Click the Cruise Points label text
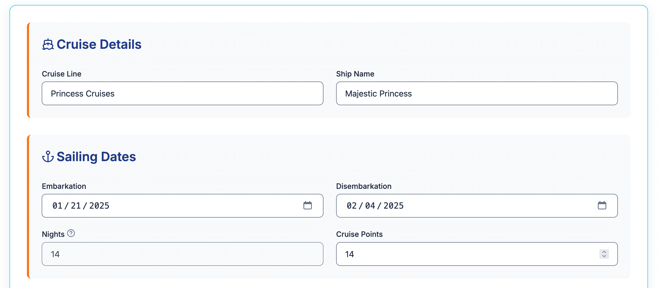The height and width of the screenshot is (288, 658). (359, 234)
